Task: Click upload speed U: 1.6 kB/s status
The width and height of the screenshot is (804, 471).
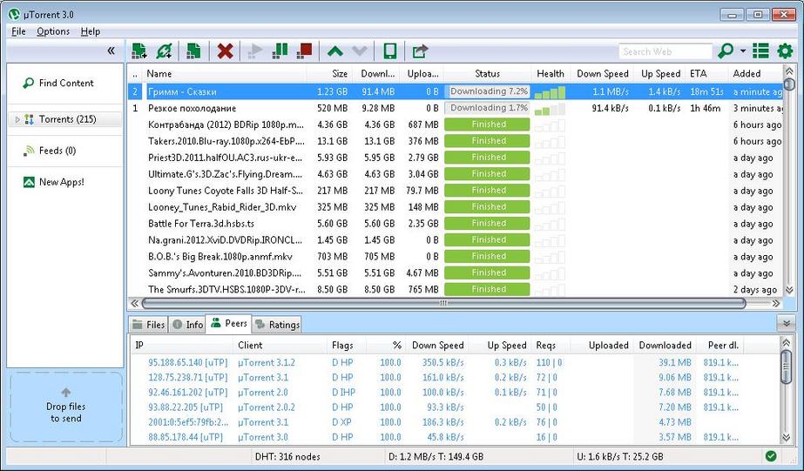Action: pyautogui.click(x=620, y=456)
